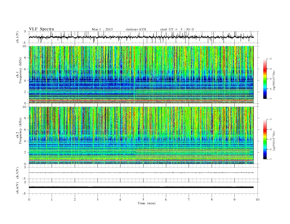
Task: Click the "3" tick on the time axis
Action: (98, 199)
